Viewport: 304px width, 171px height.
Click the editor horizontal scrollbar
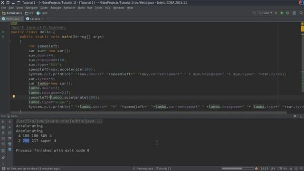click(149, 113)
